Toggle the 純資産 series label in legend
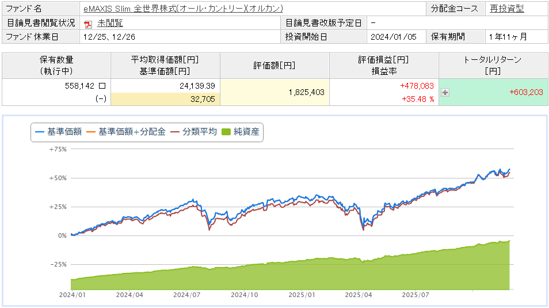This screenshot has height=308, width=549. coord(247,132)
